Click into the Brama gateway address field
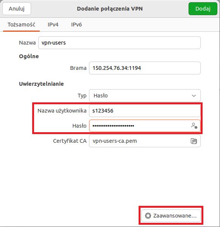 coord(145,68)
